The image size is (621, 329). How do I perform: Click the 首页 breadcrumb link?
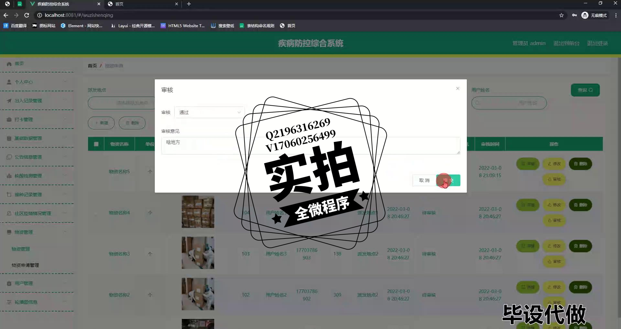[x=92, y=66]
